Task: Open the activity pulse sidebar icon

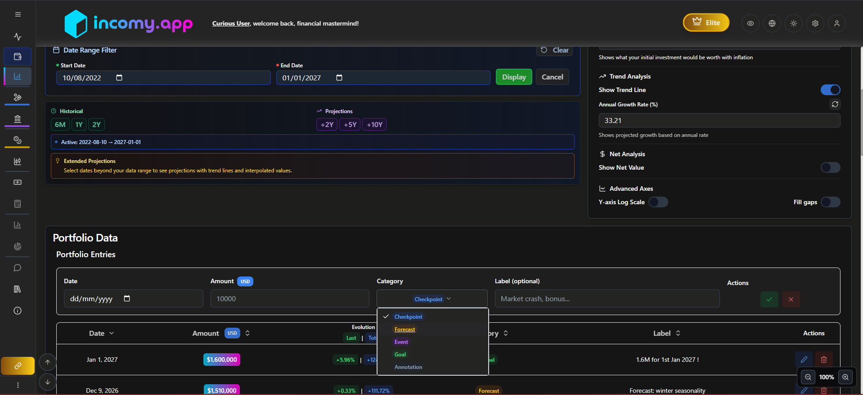Action: (18, 37)
